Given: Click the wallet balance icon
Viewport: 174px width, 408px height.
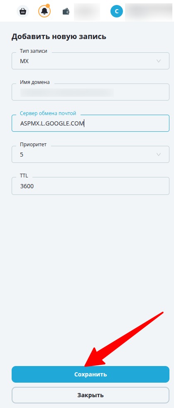Looking at the screenshot, I should pos(66,12).
